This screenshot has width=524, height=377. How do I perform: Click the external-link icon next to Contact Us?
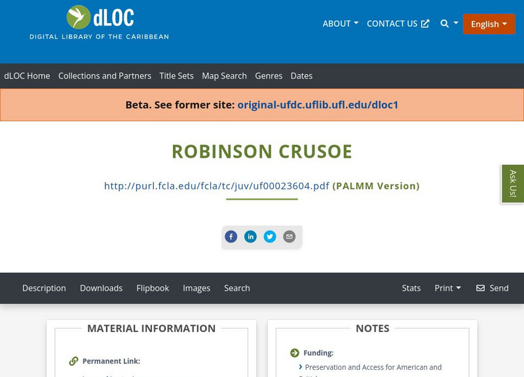click(x=426, y=24)
